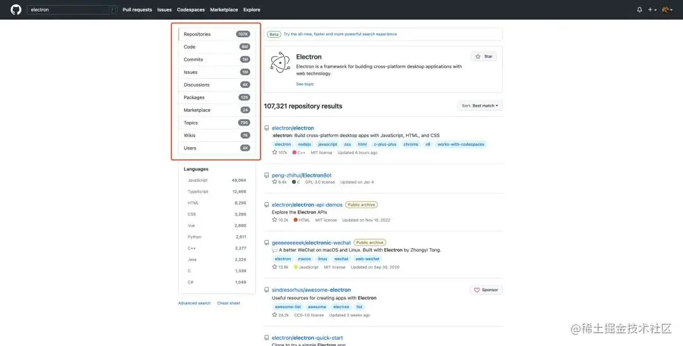
Task: Click the macos topic tag
Action: point(304,259)
